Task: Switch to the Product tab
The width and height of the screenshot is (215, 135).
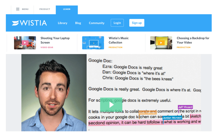Action: (x=45, y=9)
